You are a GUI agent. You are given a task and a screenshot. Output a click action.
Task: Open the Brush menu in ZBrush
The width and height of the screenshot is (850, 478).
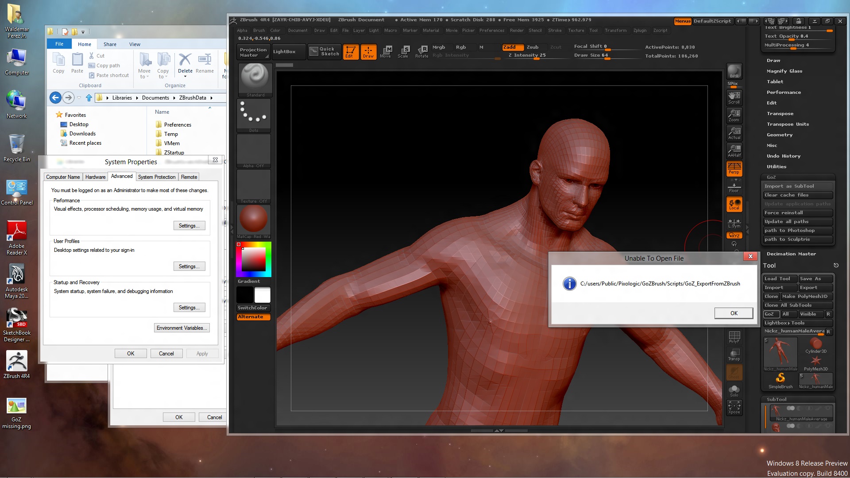point(259,31)
